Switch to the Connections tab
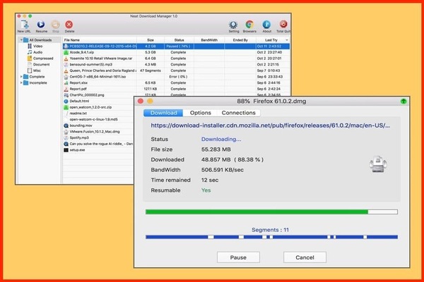 (x=239, y=113)
